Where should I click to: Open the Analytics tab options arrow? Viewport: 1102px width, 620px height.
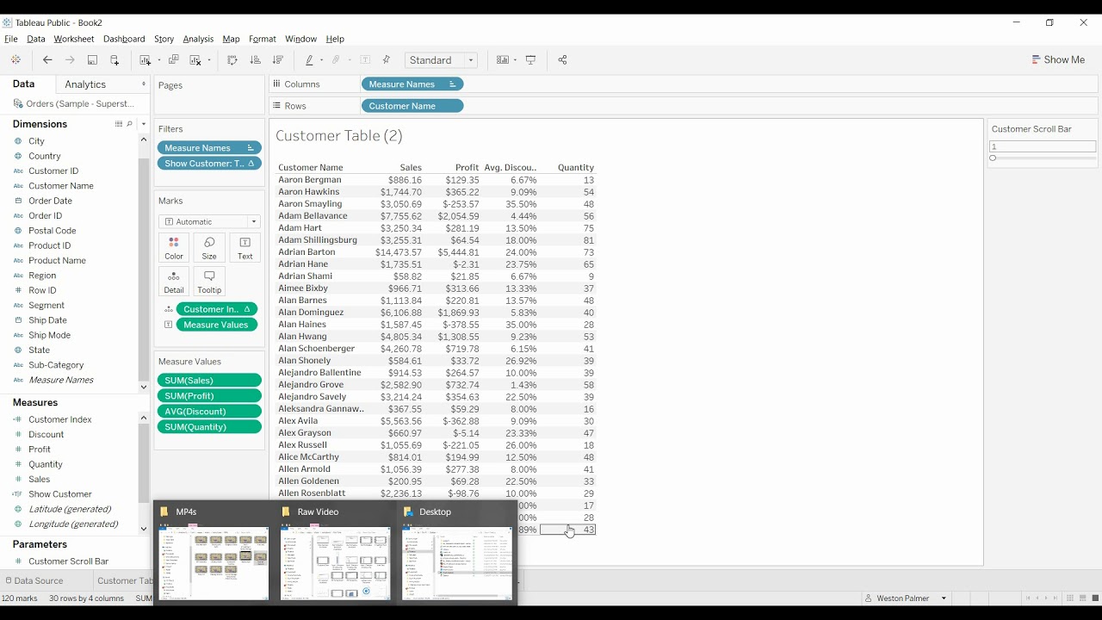click(x=144, y=84)
